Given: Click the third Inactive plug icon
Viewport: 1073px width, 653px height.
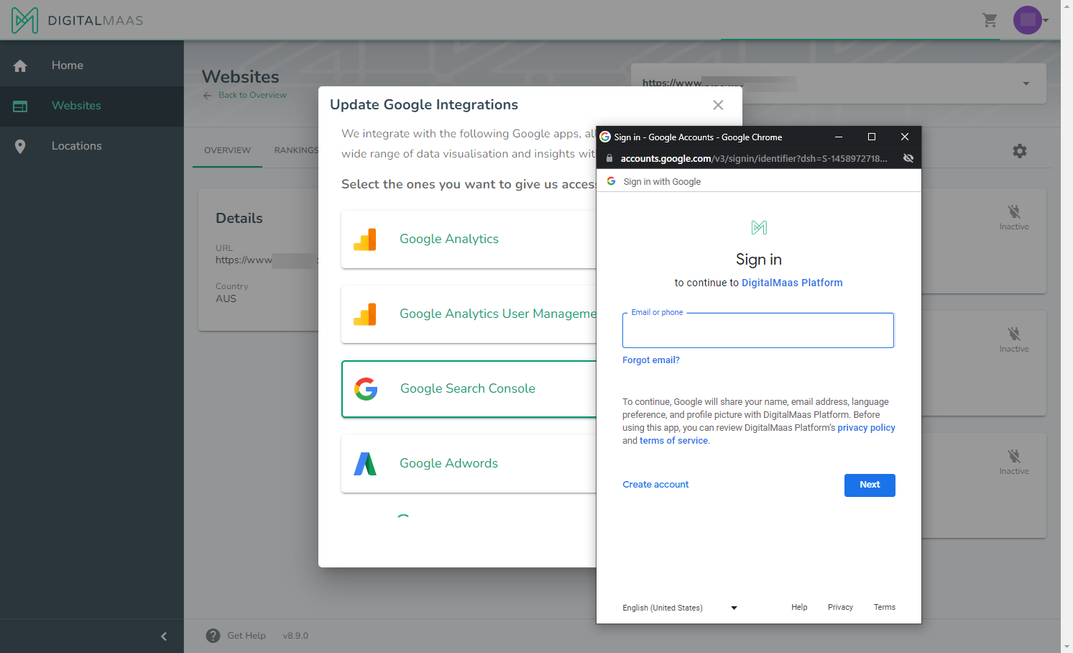Looking at the screenshot, I should [1014, 456].
